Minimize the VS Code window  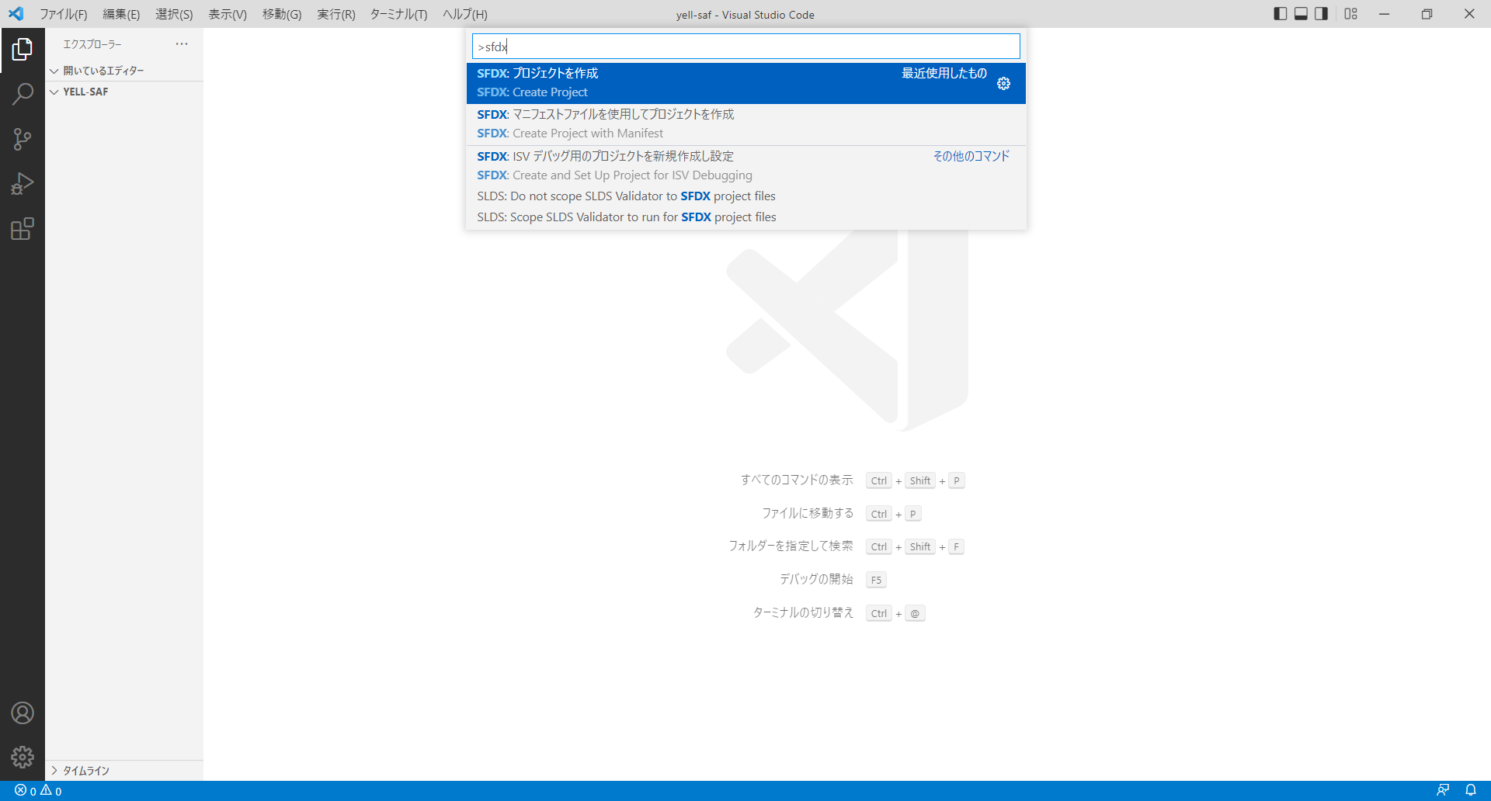click(x=1384, y=14)
